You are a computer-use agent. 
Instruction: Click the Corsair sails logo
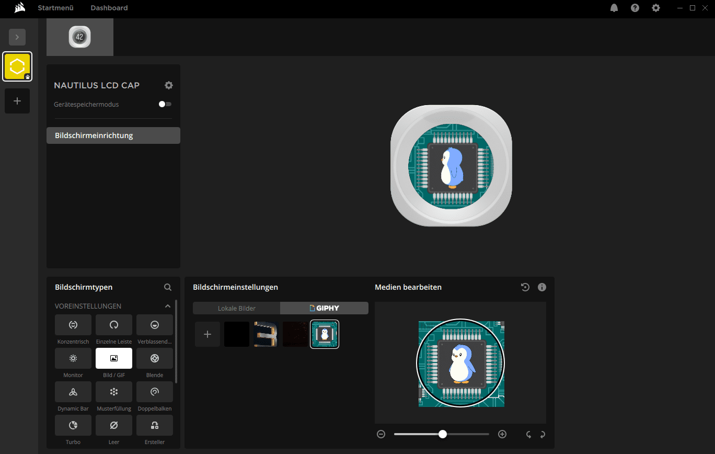[x=20, y=8]
